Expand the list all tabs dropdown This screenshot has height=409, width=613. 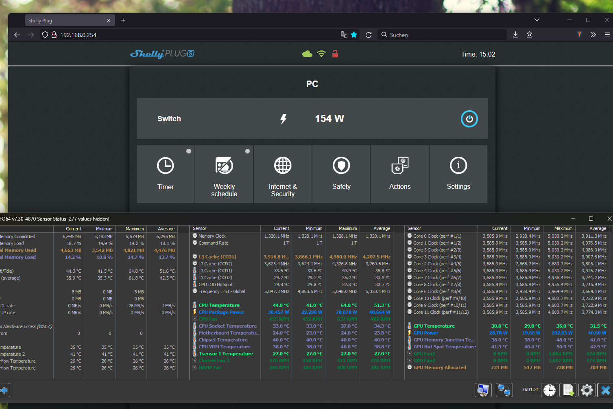tap(537, 20)
